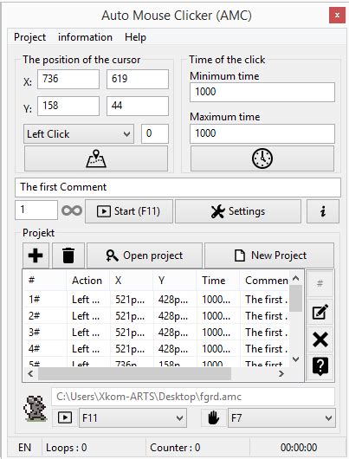Click the horizontal scrollbar thumb
349x459 pixels.
click(135, 373)
